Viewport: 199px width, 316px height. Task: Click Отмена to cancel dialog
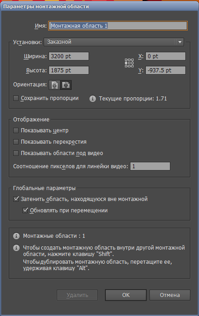[170, 295]
